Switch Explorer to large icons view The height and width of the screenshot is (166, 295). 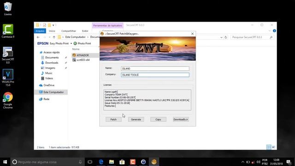point(273,147)
